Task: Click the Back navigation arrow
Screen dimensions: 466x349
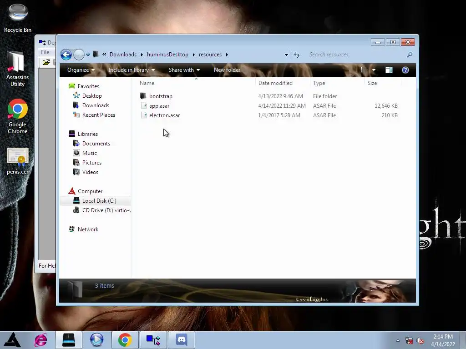Action: [x=66, y=55]
